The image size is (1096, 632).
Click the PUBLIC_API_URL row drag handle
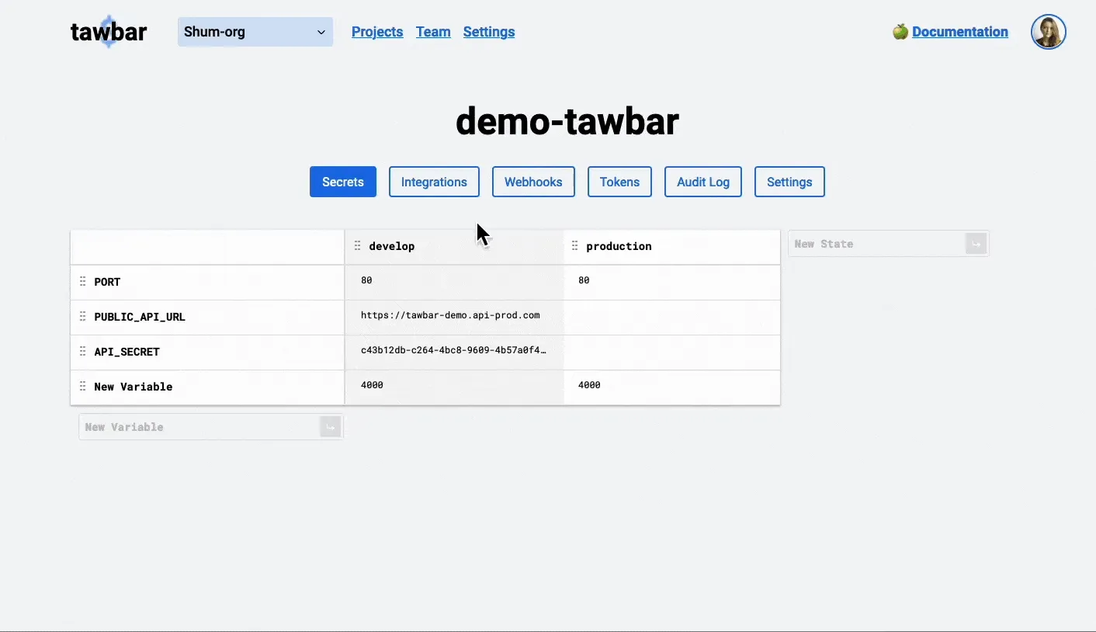point(82,316)
